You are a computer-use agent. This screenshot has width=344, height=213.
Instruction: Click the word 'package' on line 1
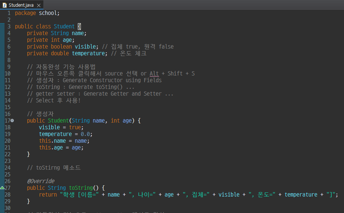(25, 13)
